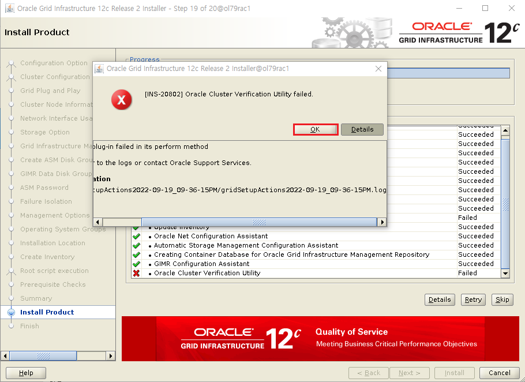Minimize the installer window
Viewport: 525px width, 382px height.
459,9
